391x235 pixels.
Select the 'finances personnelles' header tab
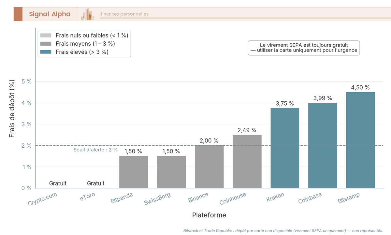click(124, 14)
